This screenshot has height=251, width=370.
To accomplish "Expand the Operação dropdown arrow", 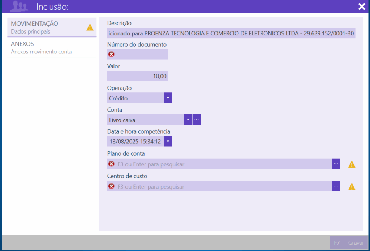I will pos(168,98).
